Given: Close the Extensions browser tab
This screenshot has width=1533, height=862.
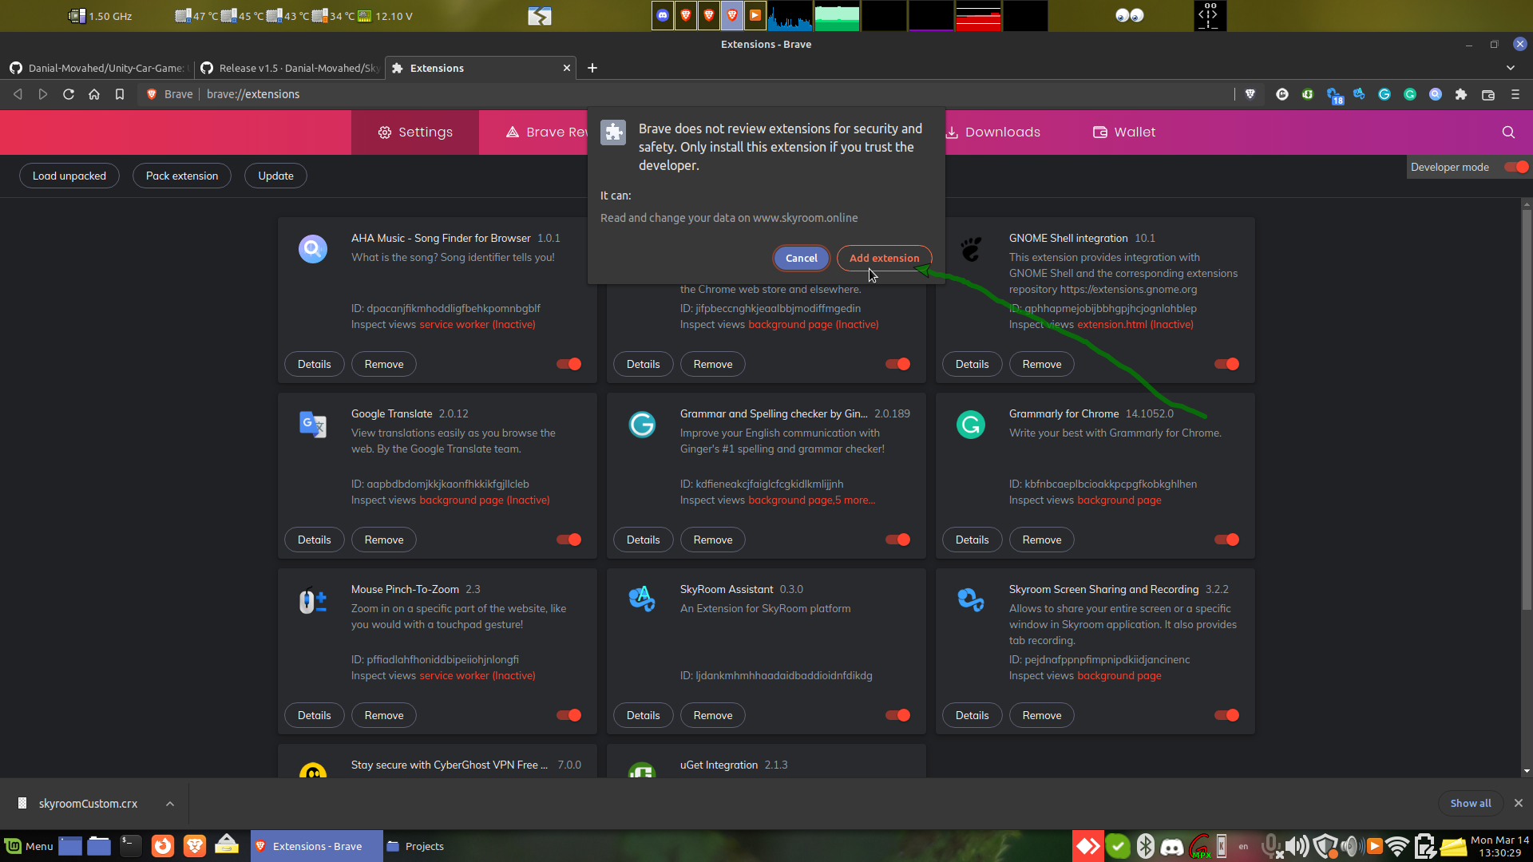Looking at the screenshot, I should [567, 68].
